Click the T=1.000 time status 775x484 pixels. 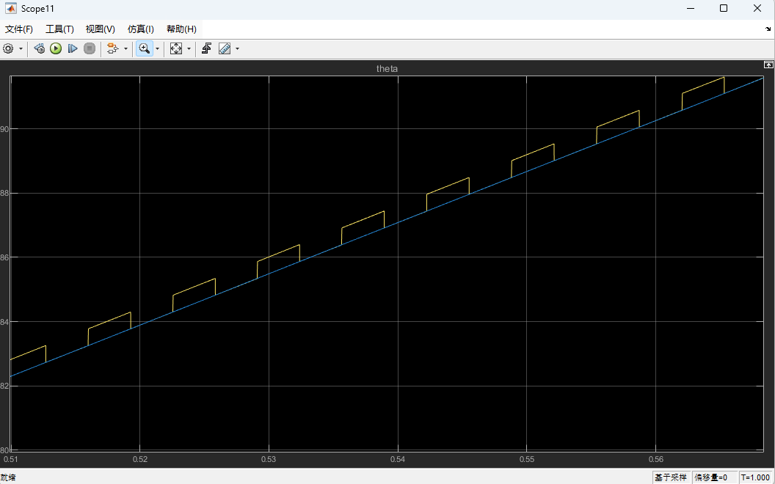[754, 477]
